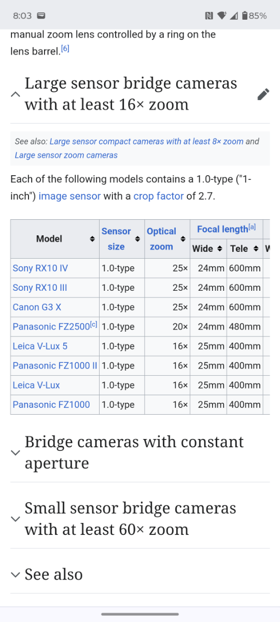Tap the bottom navigation gesture bar
Screen dimensions: 280x622
click(x=140, y=614)
